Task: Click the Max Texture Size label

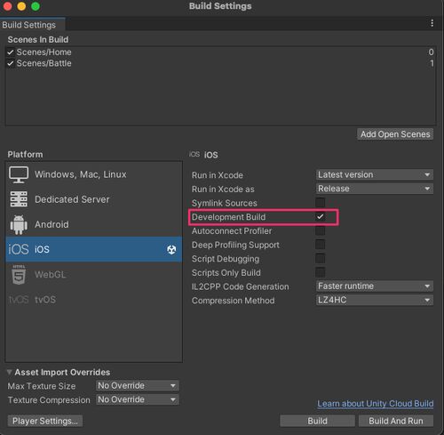Action: 42,386
